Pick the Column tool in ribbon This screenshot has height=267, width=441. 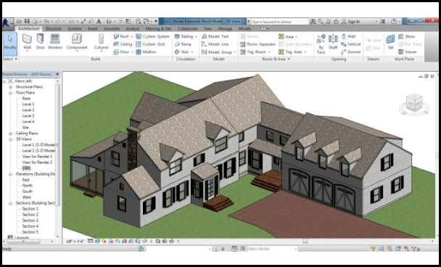coord(102,42)
